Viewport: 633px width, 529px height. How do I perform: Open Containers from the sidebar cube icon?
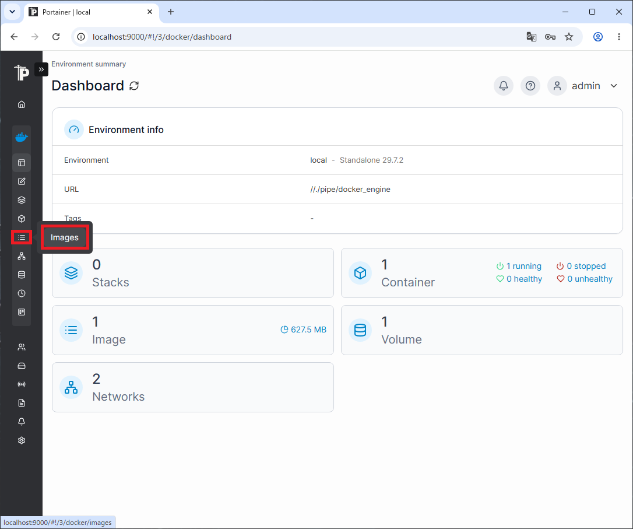22,219
